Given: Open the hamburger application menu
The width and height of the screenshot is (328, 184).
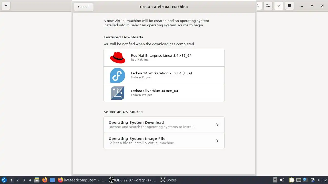Looking at the screenshot, I should click(290, 6).
